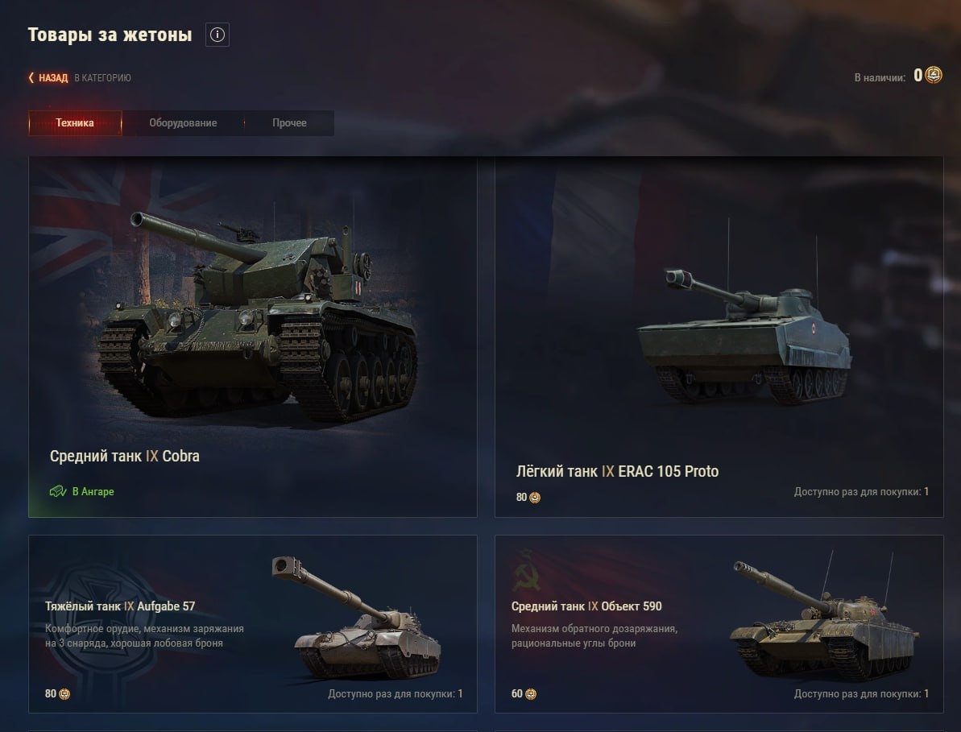Screen dimensions: 961x732
Task: Click the token icon next to Aufgabe 57 price
Action: point(64,694)
